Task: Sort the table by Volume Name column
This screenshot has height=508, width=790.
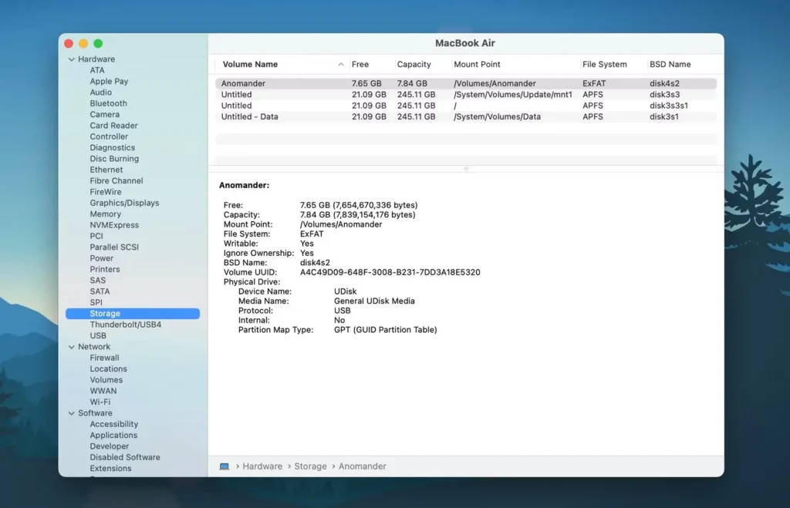Action: click(x=250, y=65)
